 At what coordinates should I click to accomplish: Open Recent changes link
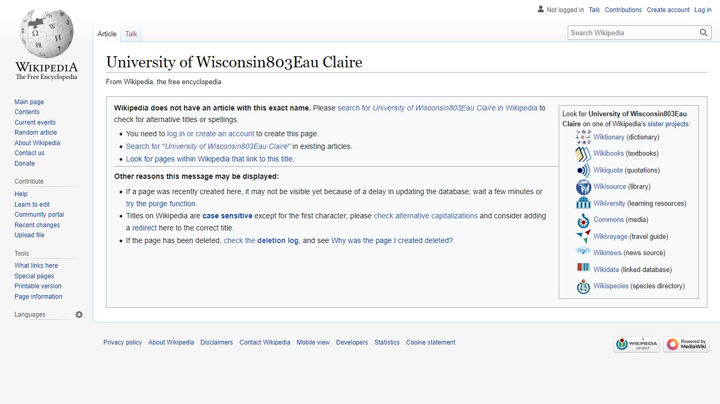(x=37, y=225)
